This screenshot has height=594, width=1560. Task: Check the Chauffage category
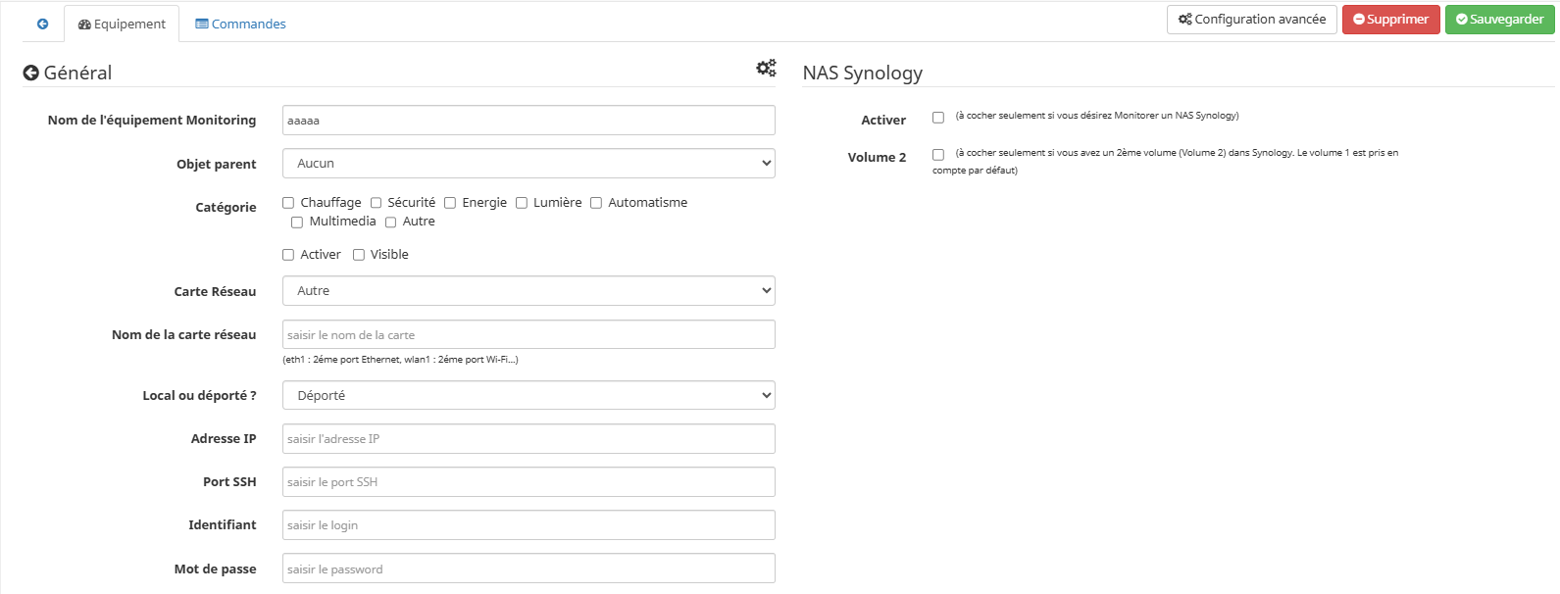point(288,203)
